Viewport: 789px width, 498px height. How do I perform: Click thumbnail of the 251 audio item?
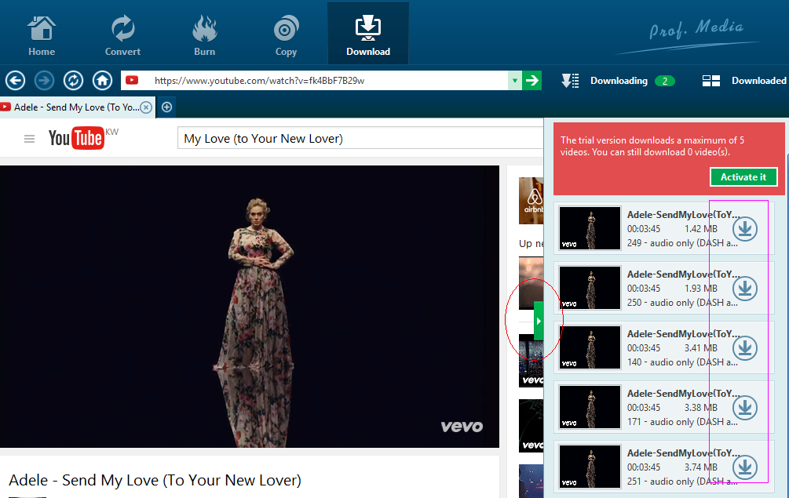point(590,467)
